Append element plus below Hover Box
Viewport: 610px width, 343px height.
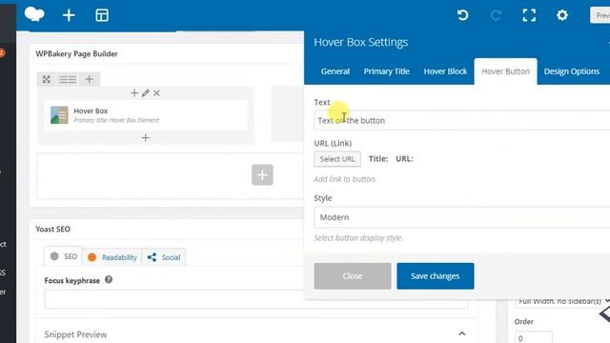[146, 137]
